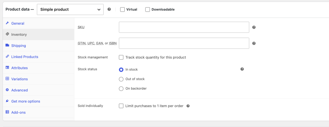Click the Stock status label
Viewport: 329px width, 127px height.
click(87, 69)
